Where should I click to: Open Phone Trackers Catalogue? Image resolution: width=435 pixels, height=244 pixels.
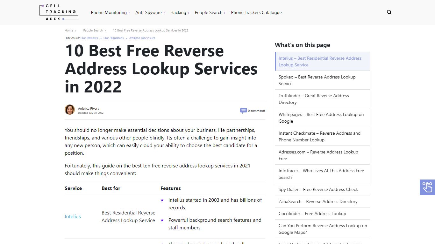(x=256, y=12)
